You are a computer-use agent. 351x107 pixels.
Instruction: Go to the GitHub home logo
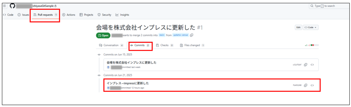coord(12,6)
